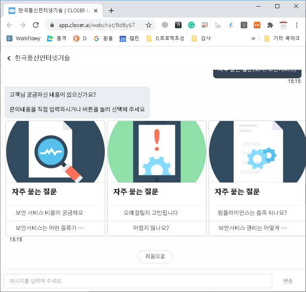Image resolution: width=306 pixels, height=292 pixels.
Task: Open the DuckDuckGo 'D' bookmark
Action: 80,39
